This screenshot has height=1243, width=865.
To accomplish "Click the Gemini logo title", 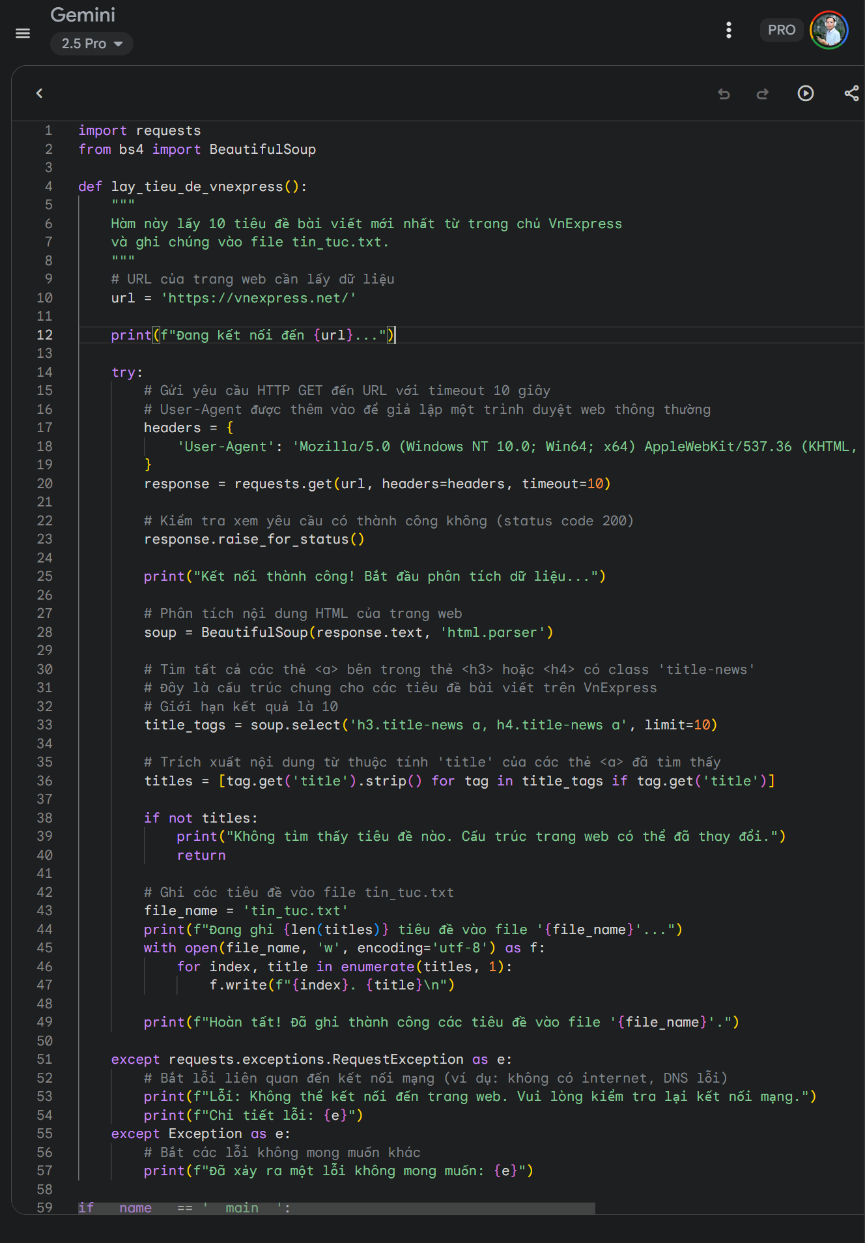I will pyautogui.click(x=83, y=15).
